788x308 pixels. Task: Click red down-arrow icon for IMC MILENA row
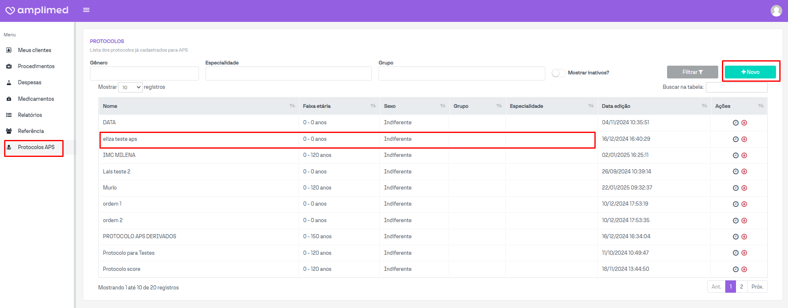744,155
